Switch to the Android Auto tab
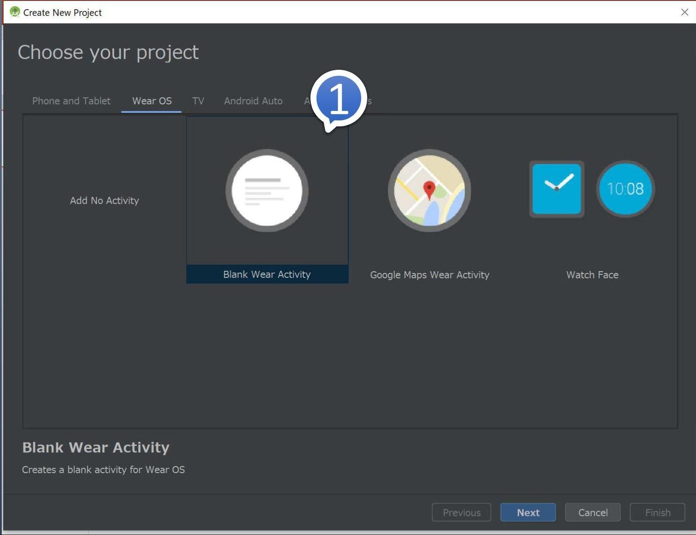The height and width of the screenshot is (535, 696). (253, 101)
